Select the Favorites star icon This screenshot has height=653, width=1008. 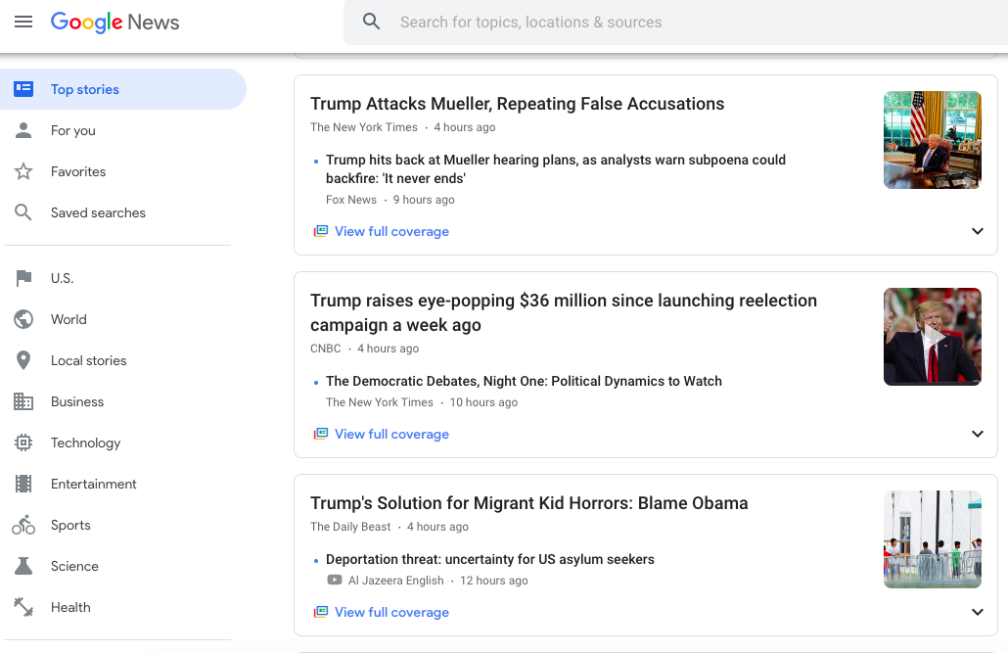pyautogui.click(x=23, y=171)
